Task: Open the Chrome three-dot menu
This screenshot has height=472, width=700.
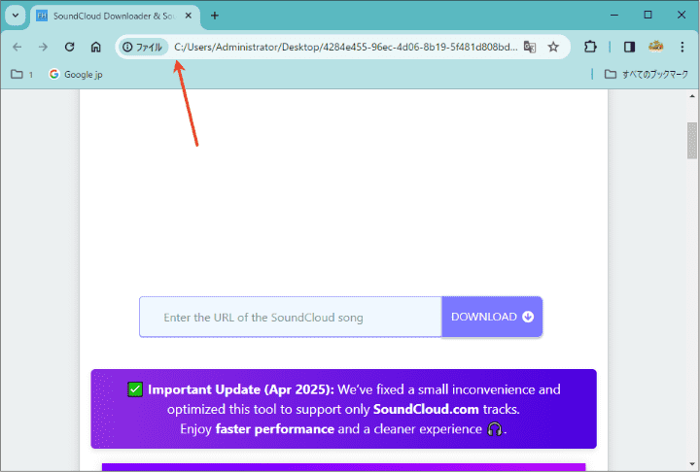Action: click(x=682, y=47)
